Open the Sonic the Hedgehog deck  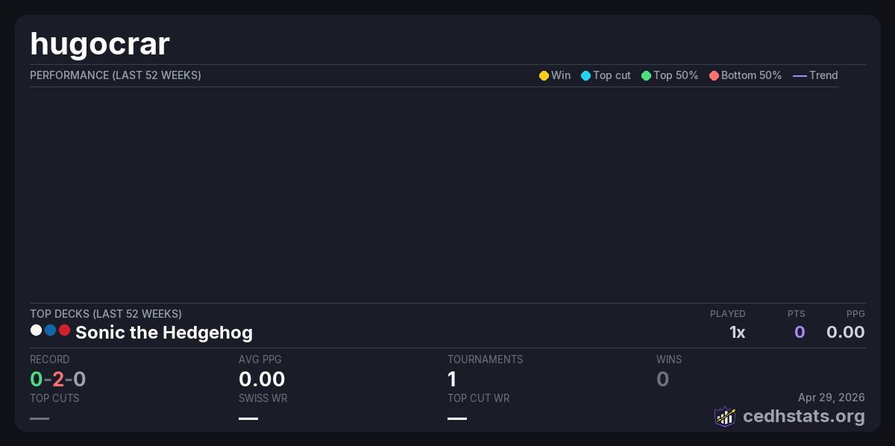pos(164,333)
